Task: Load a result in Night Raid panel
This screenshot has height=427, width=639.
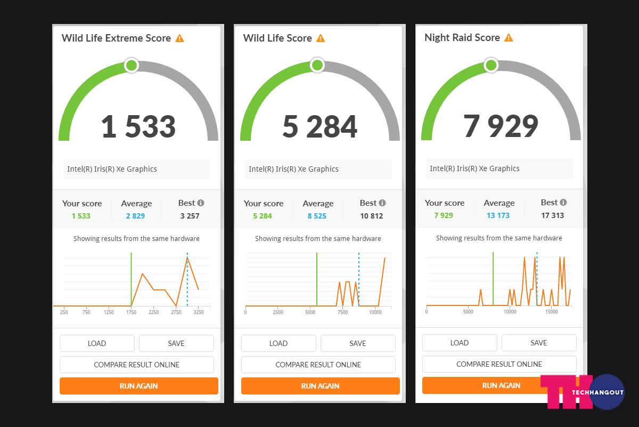Action: point(460,343)
